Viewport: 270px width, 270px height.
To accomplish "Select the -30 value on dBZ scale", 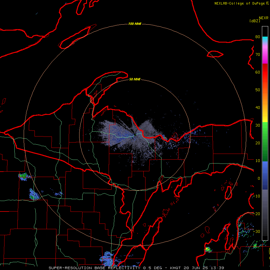I will tap(256, 231).
